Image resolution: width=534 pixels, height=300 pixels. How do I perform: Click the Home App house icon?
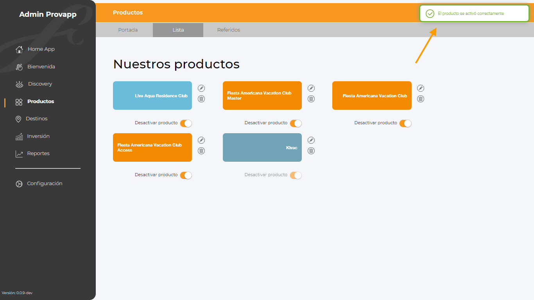coord(19,50)
